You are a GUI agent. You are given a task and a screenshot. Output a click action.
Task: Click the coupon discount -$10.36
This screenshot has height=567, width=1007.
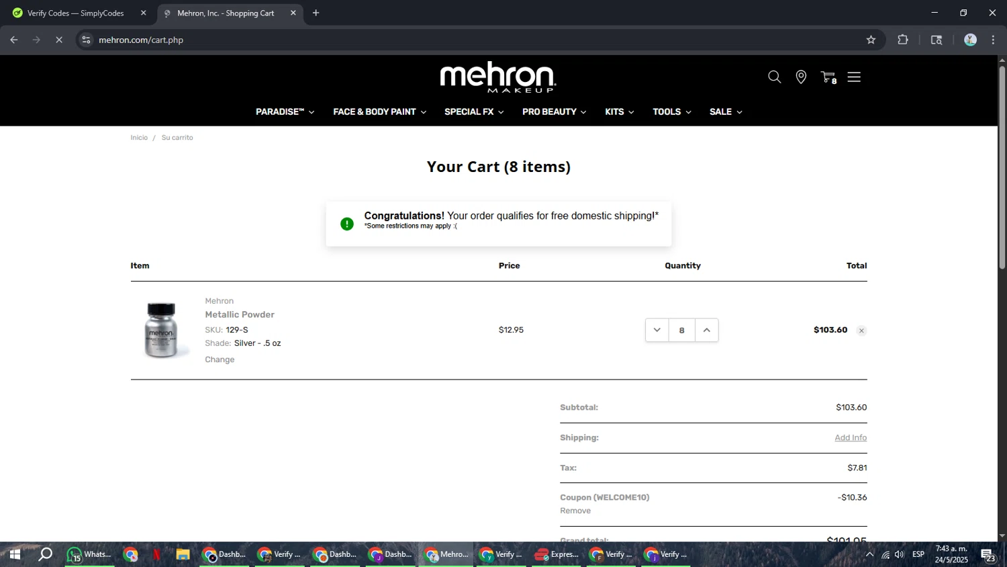(852, 498)
